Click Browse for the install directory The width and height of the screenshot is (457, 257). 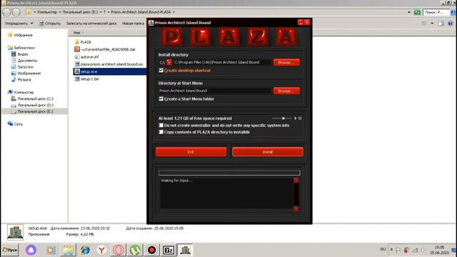286,62
